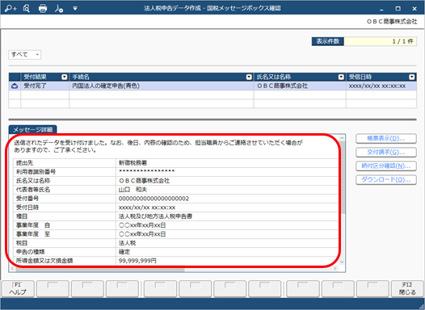Click the F12 閉じる function key button

[407, 289]
